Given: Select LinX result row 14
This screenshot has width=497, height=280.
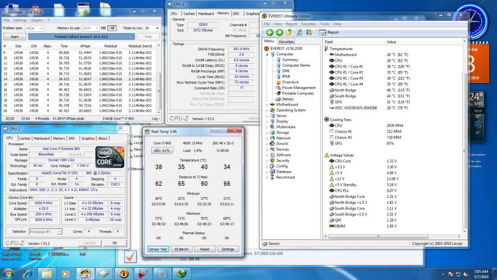Looking at the screenshot, I should click(x=79, y=79).
